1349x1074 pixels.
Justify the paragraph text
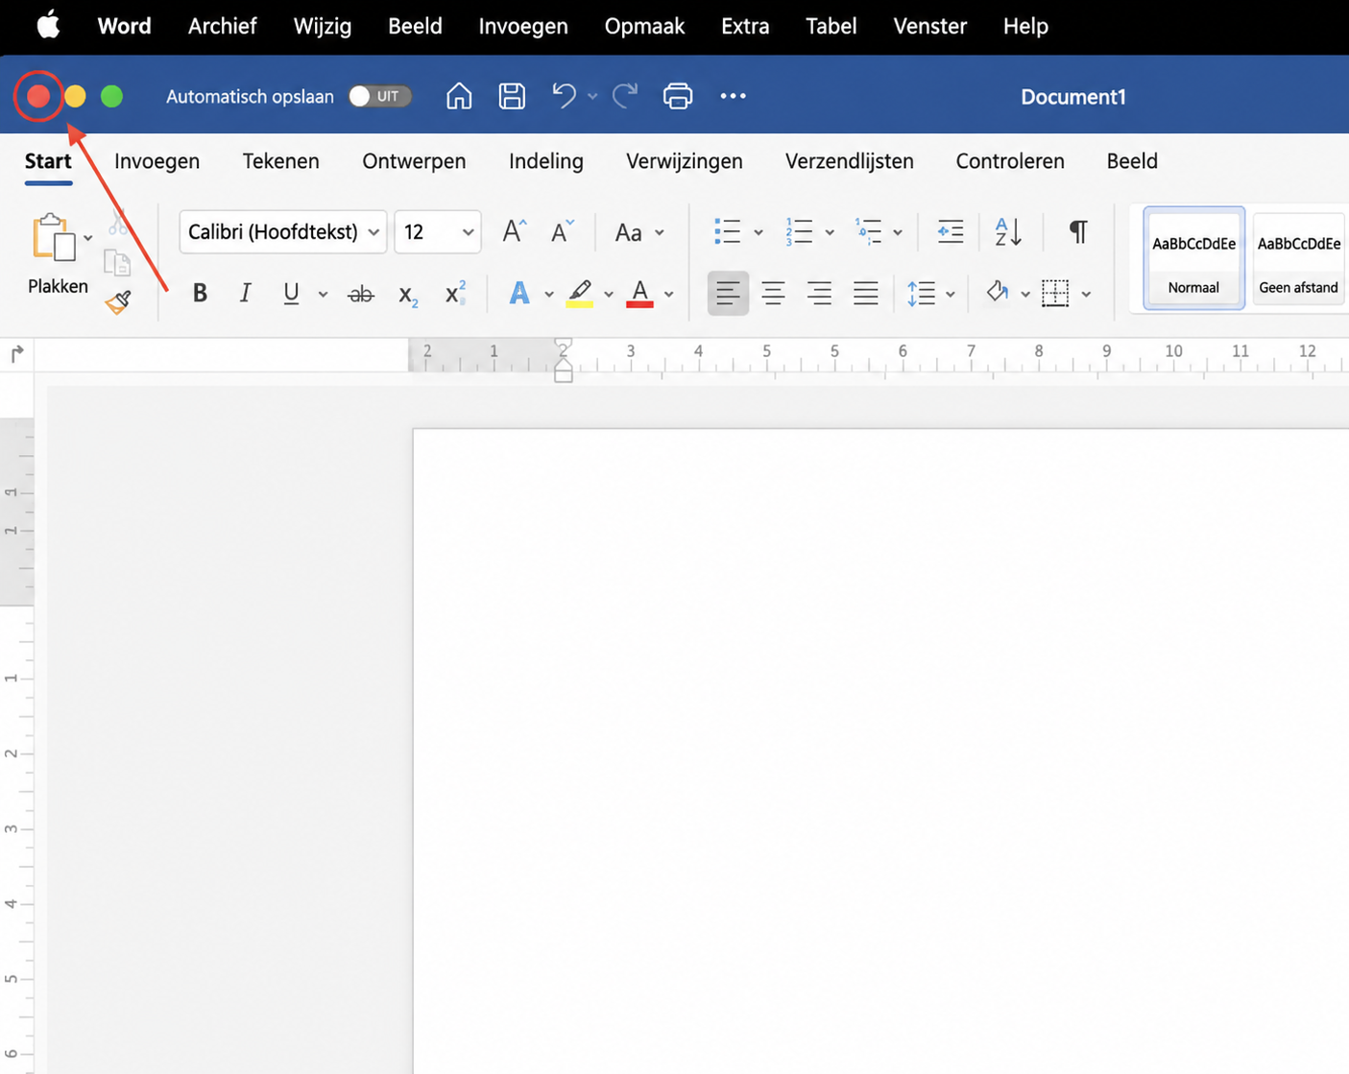click(x=865, y=294)
